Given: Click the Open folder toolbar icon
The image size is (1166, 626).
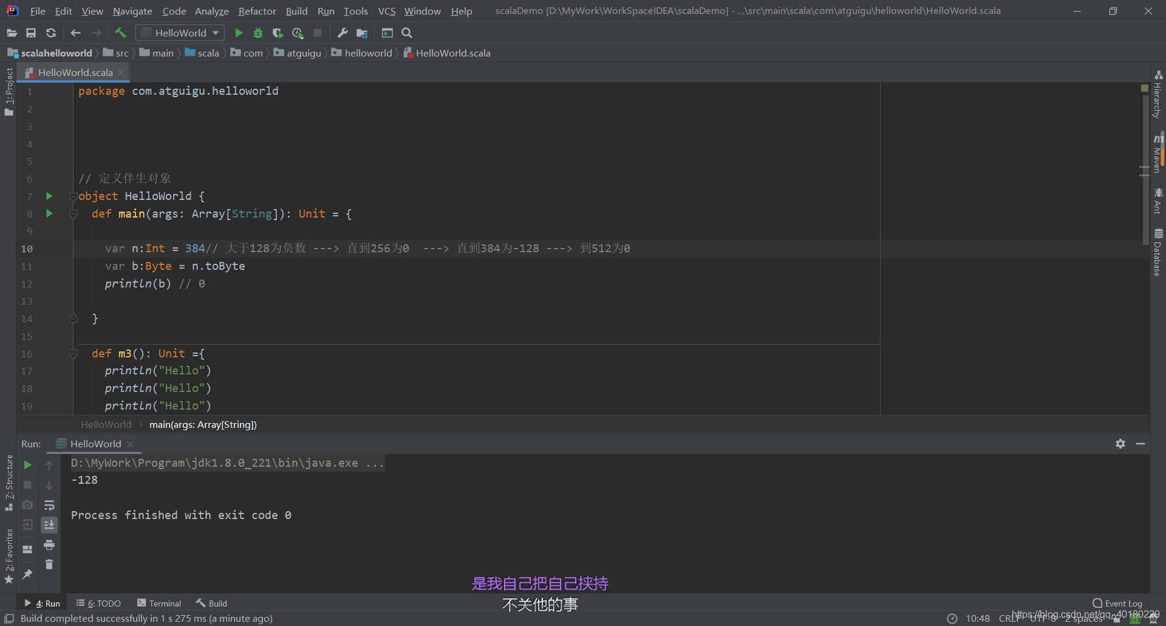Looking at the screenshot, I should [x=12, y=33].
